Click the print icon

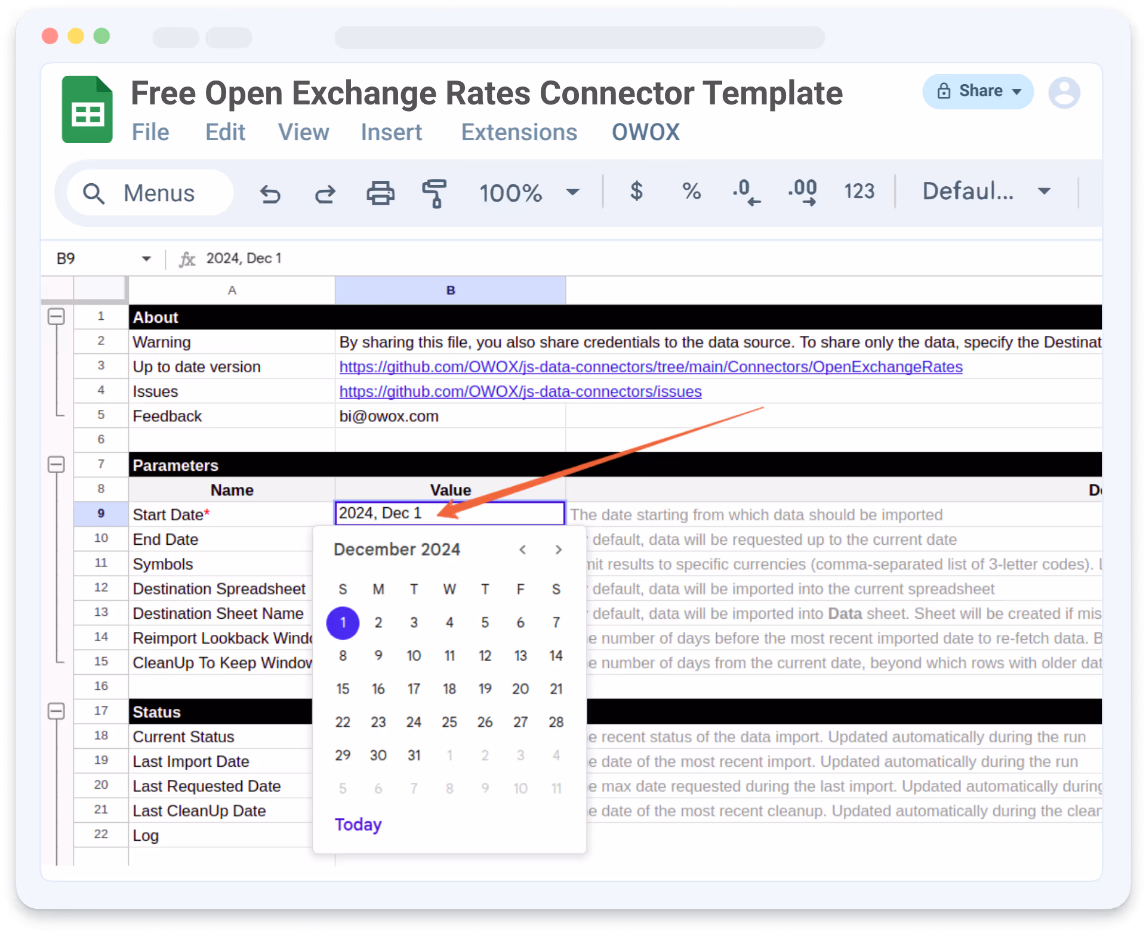380,193
